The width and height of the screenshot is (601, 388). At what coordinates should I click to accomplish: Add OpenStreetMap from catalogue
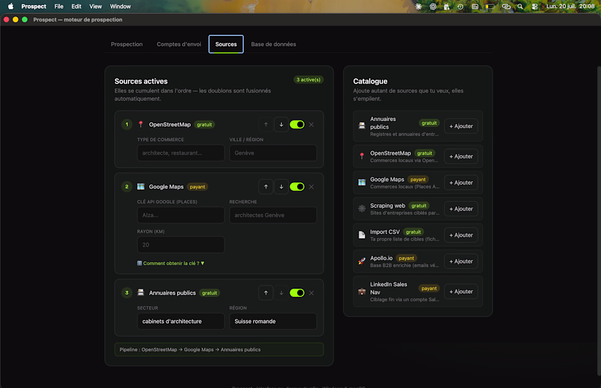click(x=461, y=156)
